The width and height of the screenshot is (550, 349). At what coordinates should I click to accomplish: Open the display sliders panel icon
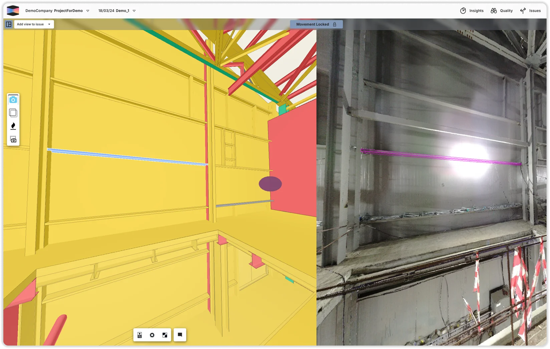[x=140, y=335]
